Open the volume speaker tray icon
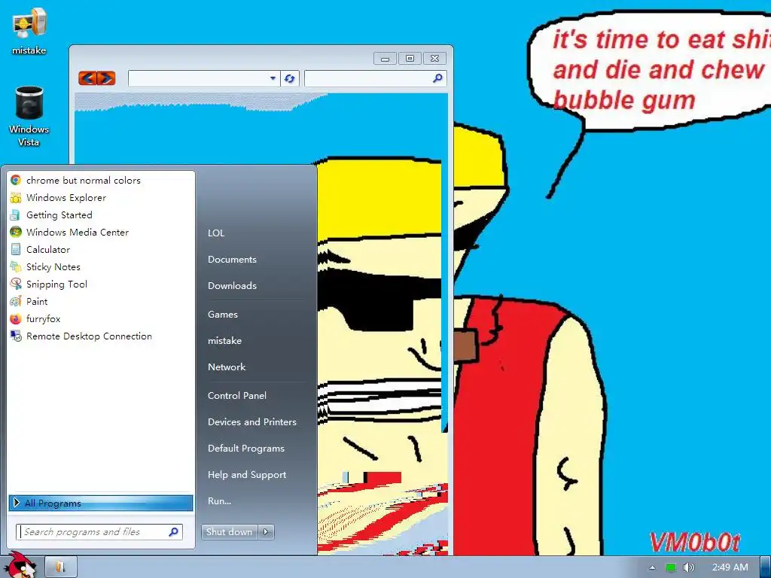Screen dimensions: 771x578 click(688, 567)
